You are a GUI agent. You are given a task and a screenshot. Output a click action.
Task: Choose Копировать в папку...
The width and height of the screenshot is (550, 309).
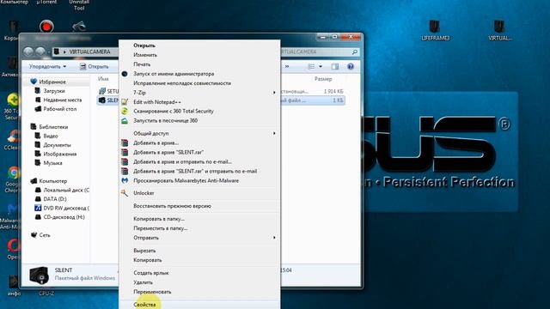(159, 219)
